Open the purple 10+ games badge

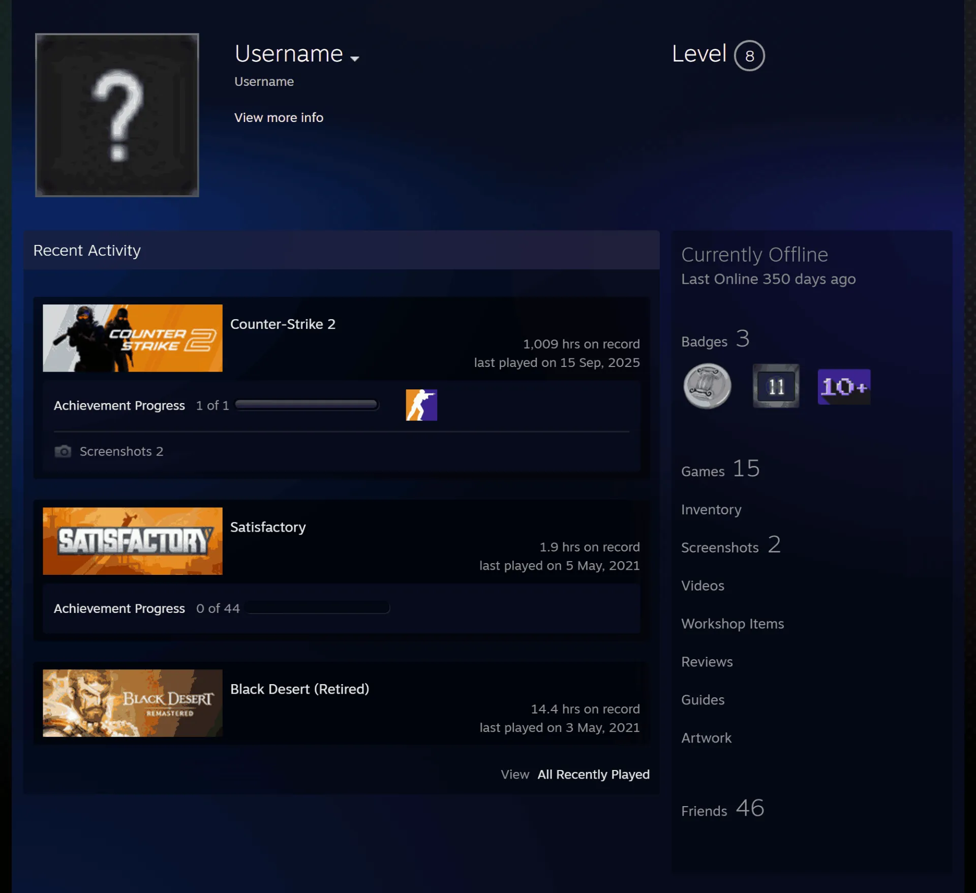pos(844,387)
